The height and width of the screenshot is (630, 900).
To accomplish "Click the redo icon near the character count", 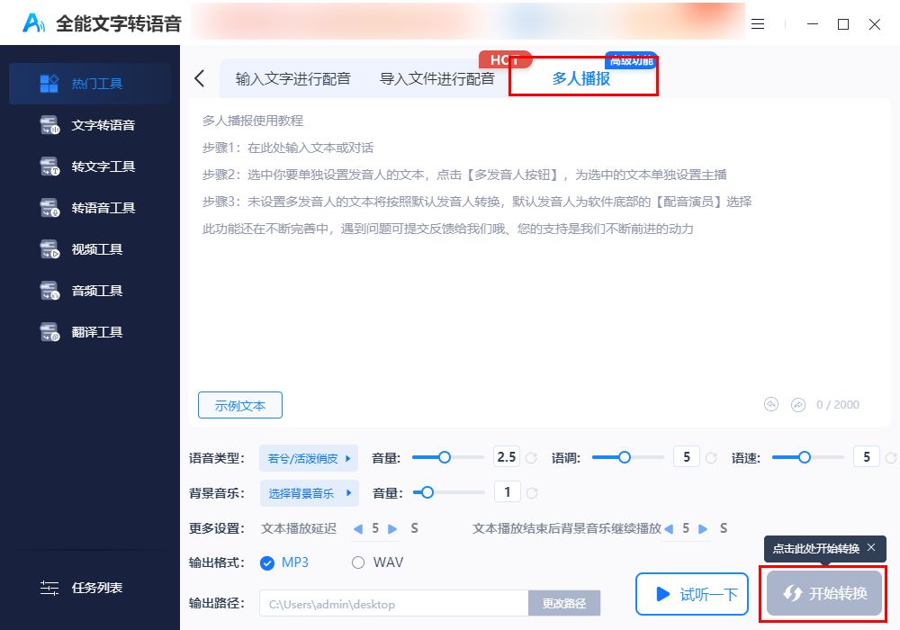I will [x=797, y=404].
